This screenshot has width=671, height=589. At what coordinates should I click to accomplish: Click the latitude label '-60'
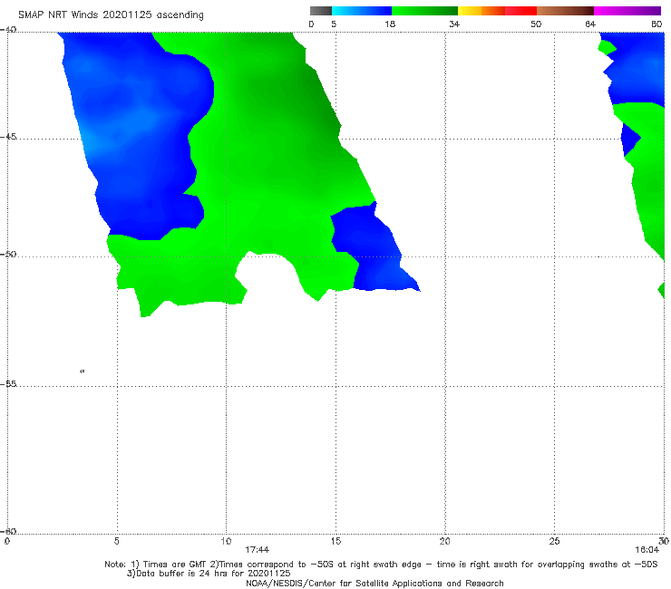(x=8, y=531)
